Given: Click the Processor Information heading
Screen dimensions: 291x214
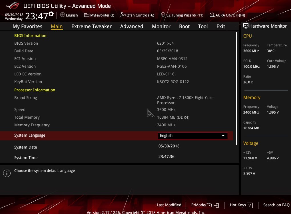Looking at the screenshot, I should 35,90.
